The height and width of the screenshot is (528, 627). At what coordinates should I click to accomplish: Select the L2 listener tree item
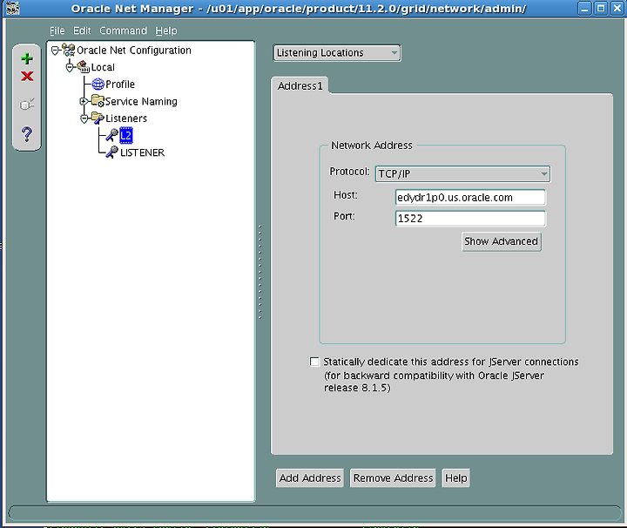tap(126, 136)
